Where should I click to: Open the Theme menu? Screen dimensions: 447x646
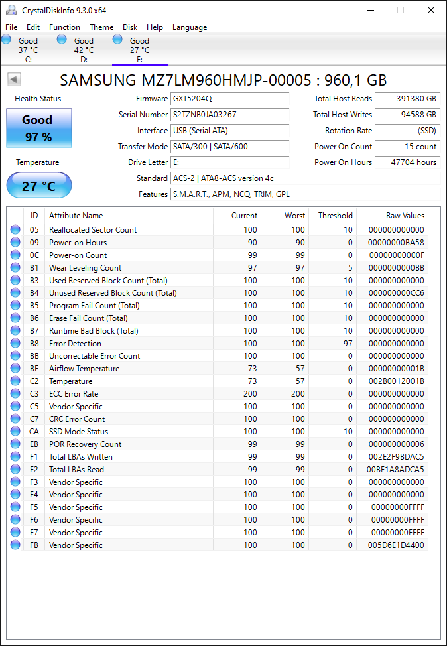101,27
